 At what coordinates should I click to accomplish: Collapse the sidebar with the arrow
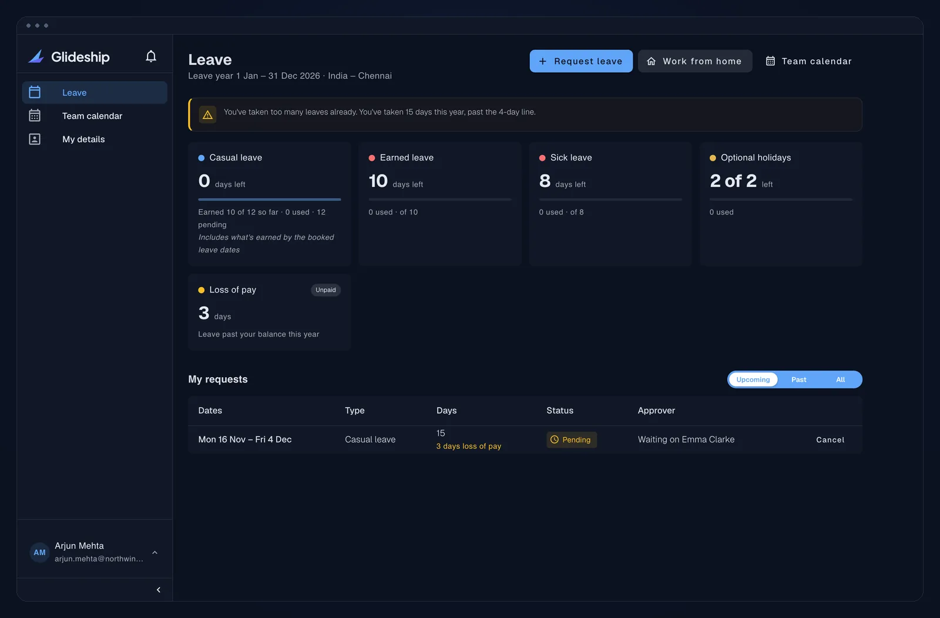point(158,590)
